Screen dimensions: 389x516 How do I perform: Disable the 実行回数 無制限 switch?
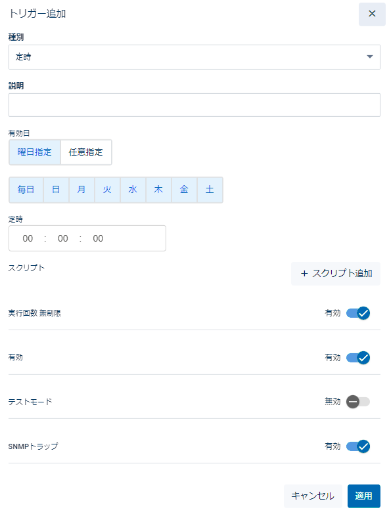click(x=358, y=313)
